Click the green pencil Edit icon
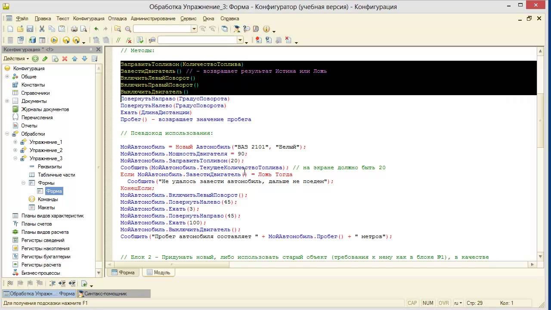The image size is (551, 310). 45,59
